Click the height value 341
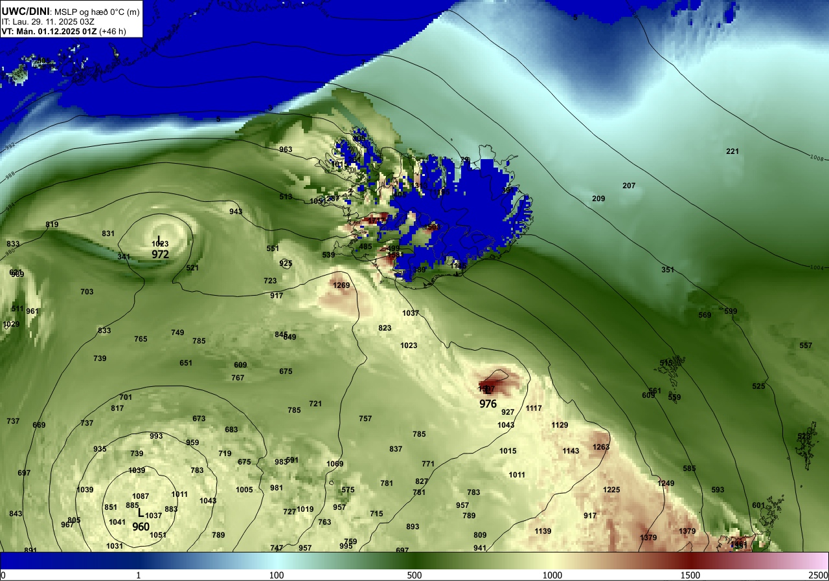Screen dimensions: 829x581 tap(124, 257)
